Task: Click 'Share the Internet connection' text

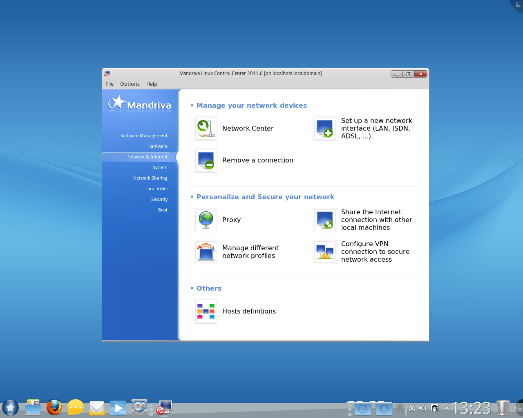Action: coord(377,220)
